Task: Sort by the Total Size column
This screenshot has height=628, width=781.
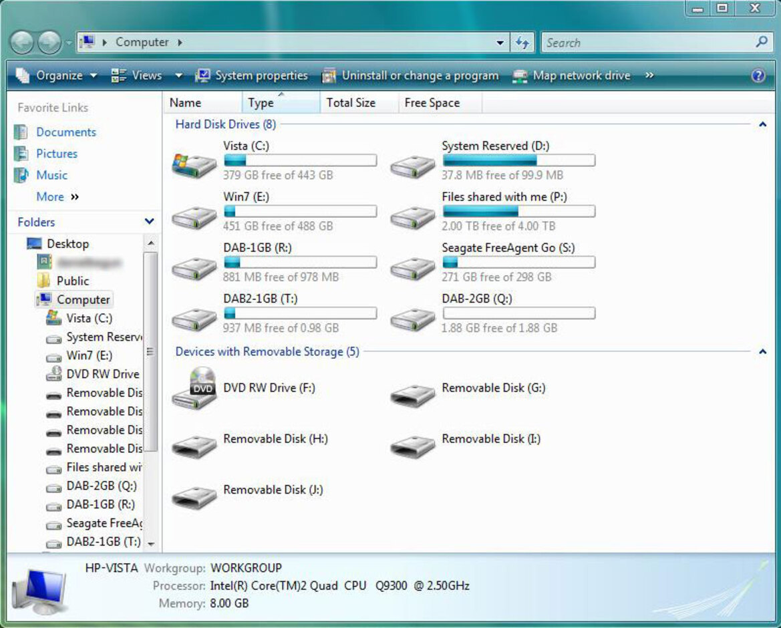Action: [359, 103]
